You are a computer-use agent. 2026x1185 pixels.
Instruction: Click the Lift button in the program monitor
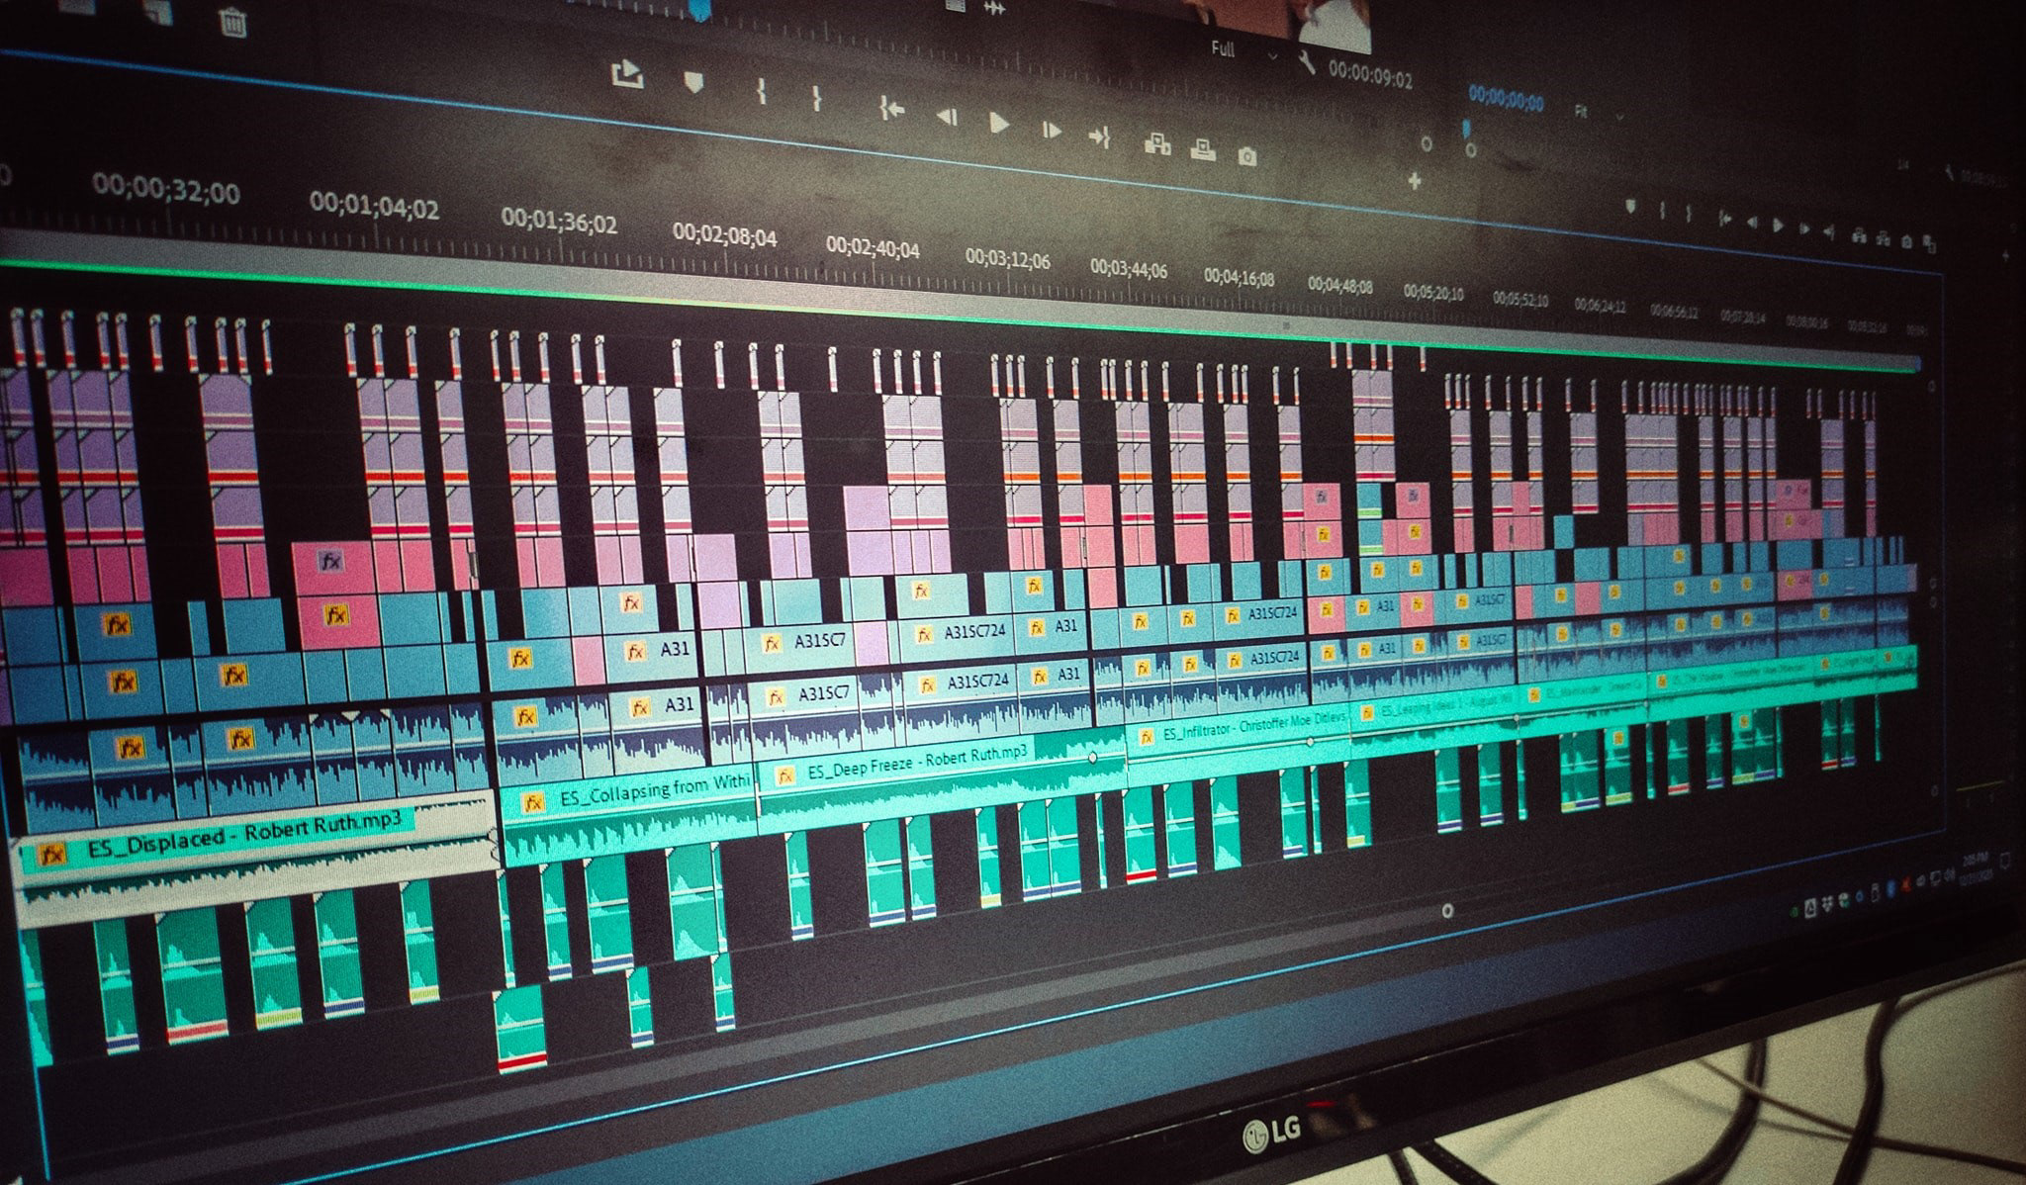pos(1859,236)
